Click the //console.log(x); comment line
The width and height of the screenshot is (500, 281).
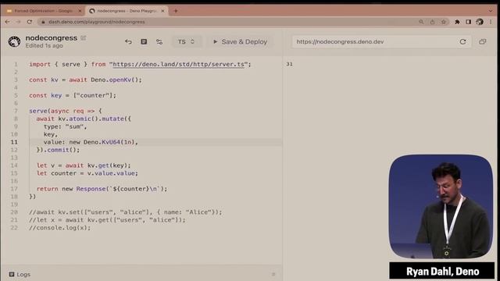click(60, 228)
